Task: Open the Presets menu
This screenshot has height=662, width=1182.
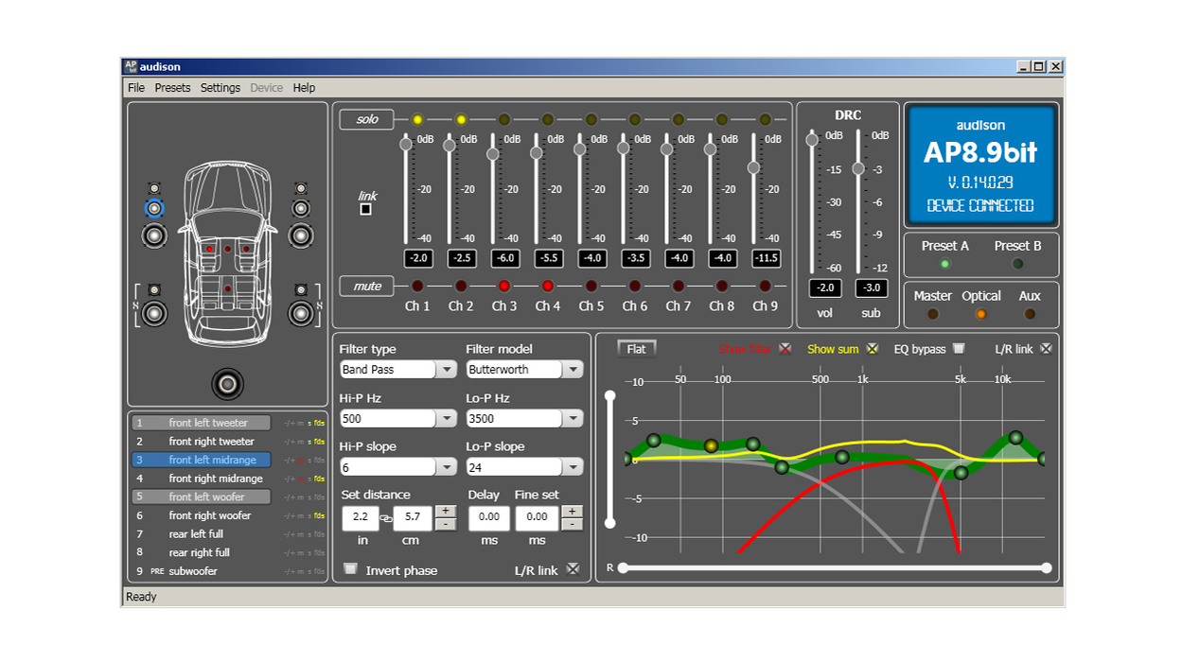Action: [172, 88]
